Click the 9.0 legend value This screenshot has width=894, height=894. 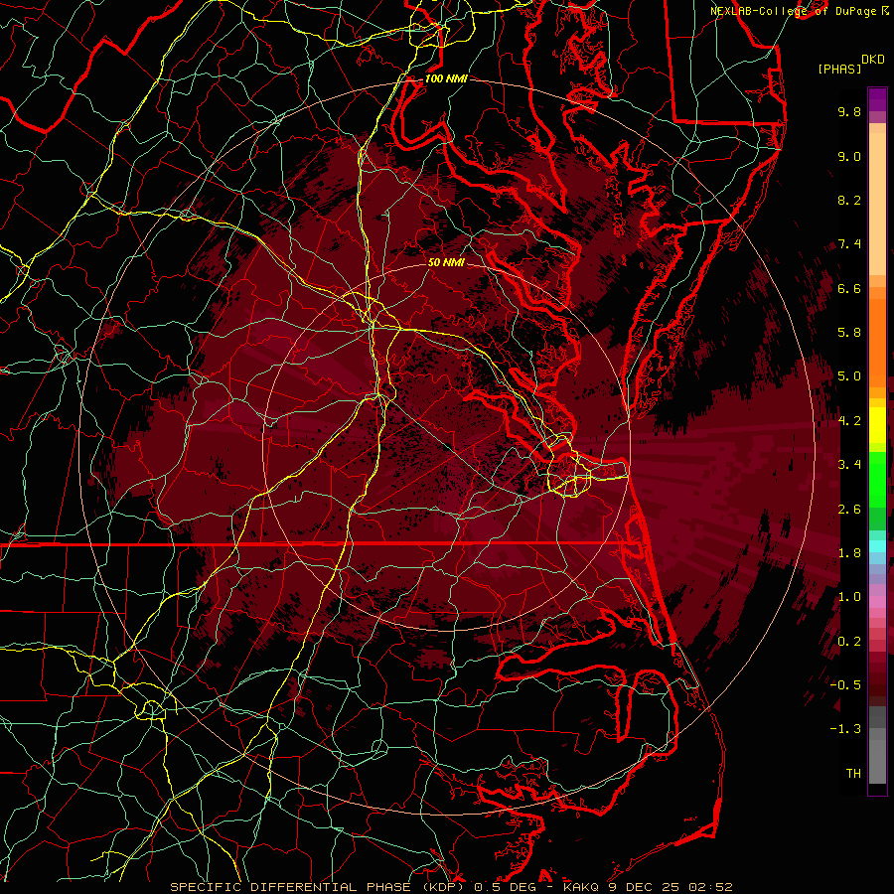(849, 156)
